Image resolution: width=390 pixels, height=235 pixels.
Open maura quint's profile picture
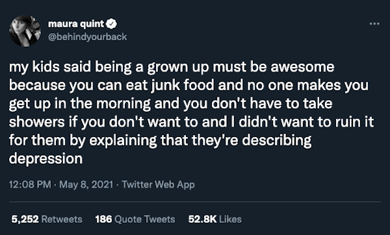point(25,31)
